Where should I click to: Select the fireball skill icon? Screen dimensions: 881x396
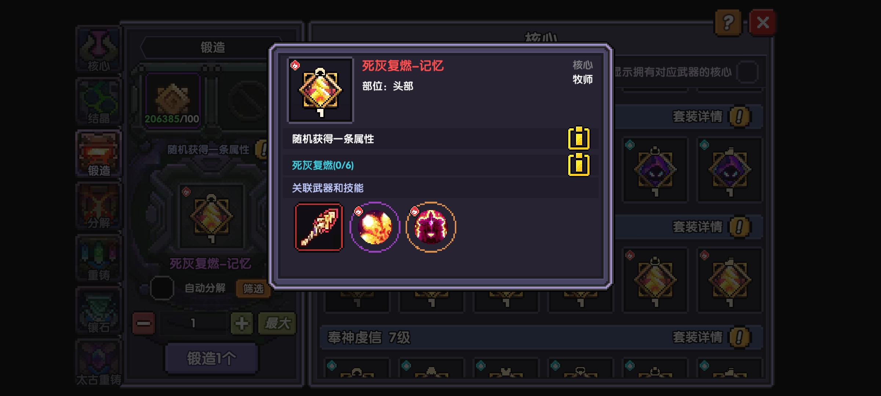pos(375,227)
